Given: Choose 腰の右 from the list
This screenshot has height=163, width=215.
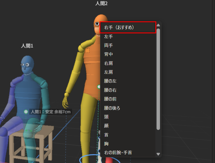Looking at the screenshot, I should (x=128, y=90).
